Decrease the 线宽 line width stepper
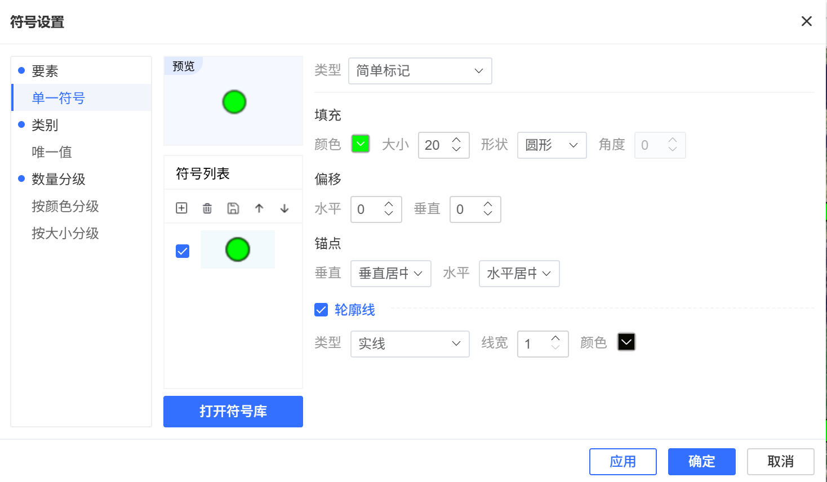The width and height of the screenshot is (827, 482). pyautogui.click(x=555, y=348)
